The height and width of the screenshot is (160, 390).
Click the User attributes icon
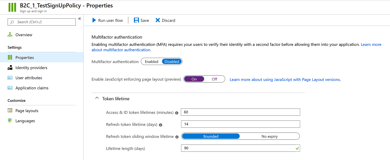(x=10, y=78)
